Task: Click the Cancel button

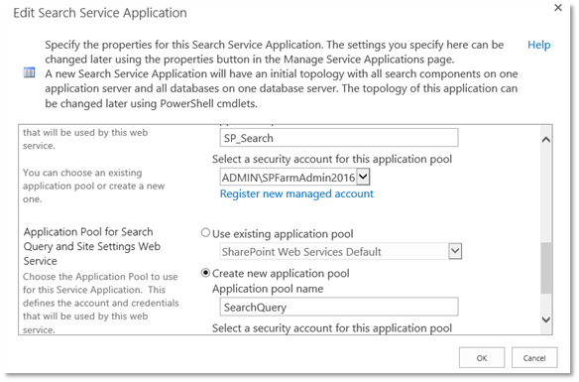Action: click(x=534, y=357)
